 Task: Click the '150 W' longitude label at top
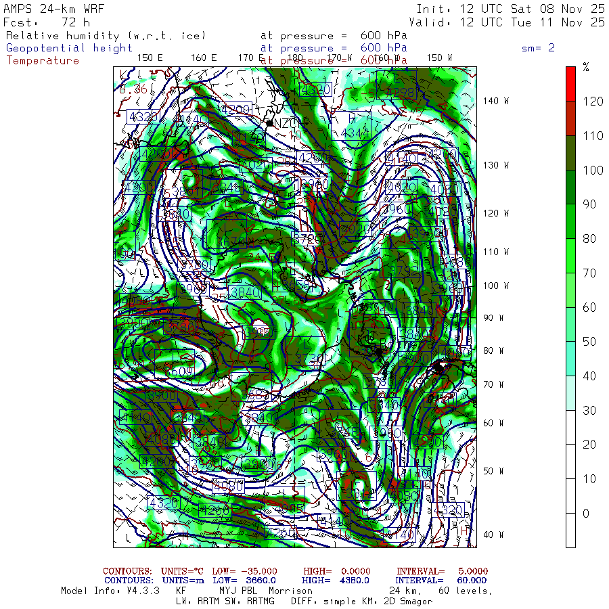click(x=439, y=58)
